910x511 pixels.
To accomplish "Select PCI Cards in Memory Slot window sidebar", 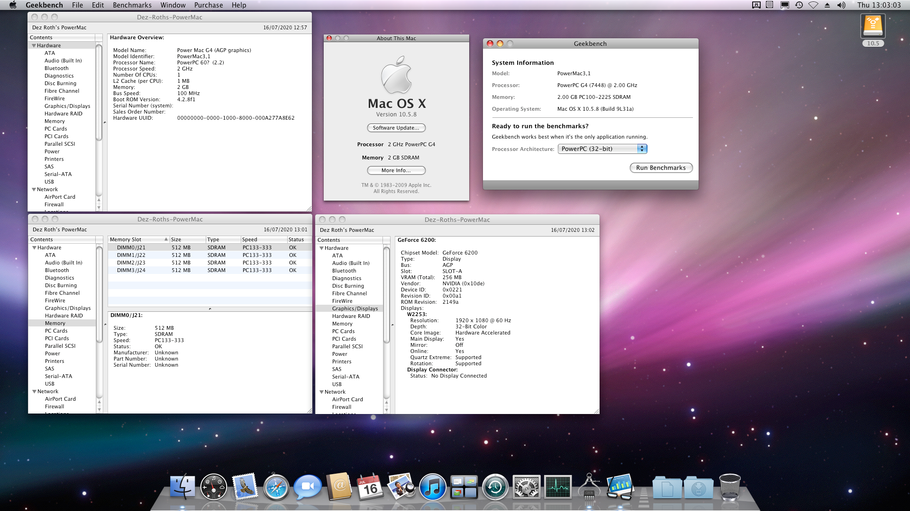I will (57, 339).
